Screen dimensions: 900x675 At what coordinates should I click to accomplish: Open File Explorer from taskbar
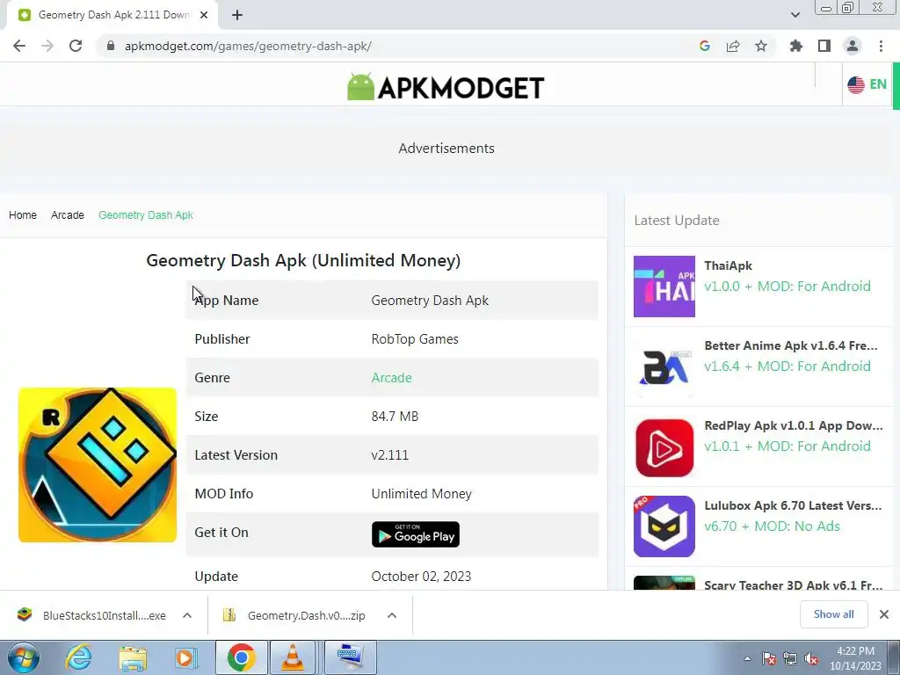[133, 657]
